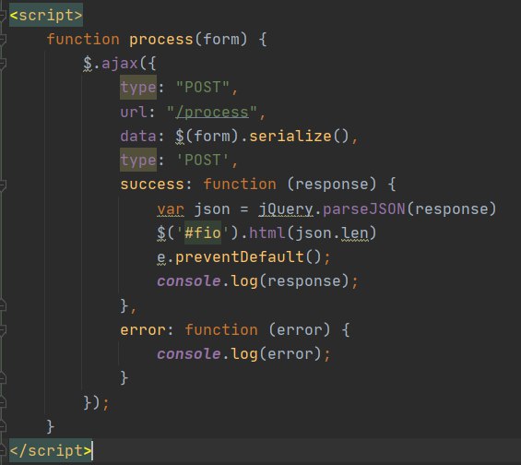Click the 'ajax' method name
The width and height of the screenshot is (521, 465).
click(120, 63)
